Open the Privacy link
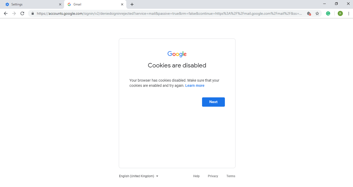The height and width of the screenshot is (187, 353). 213,176
